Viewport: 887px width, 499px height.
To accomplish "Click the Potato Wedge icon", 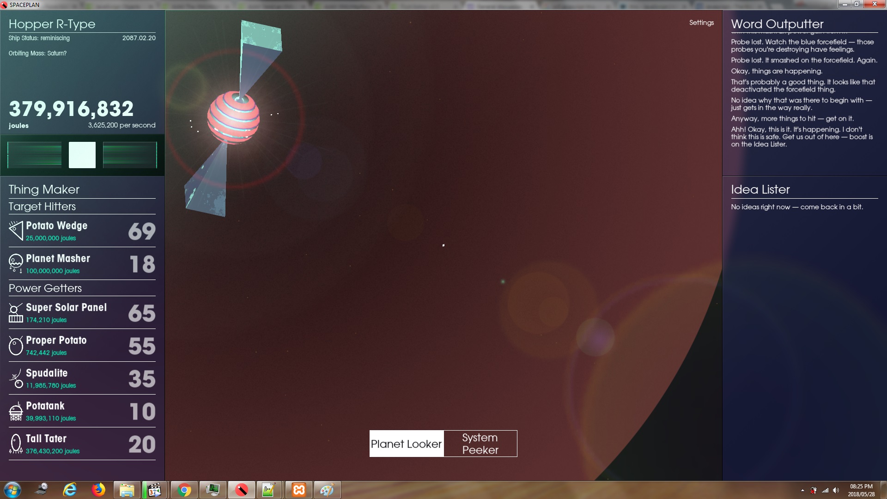I will [x=16, y=231].
